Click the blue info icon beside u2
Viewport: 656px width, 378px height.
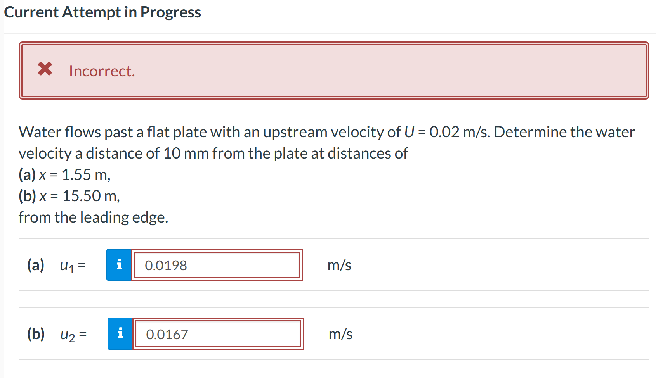(x=120, y=333)
